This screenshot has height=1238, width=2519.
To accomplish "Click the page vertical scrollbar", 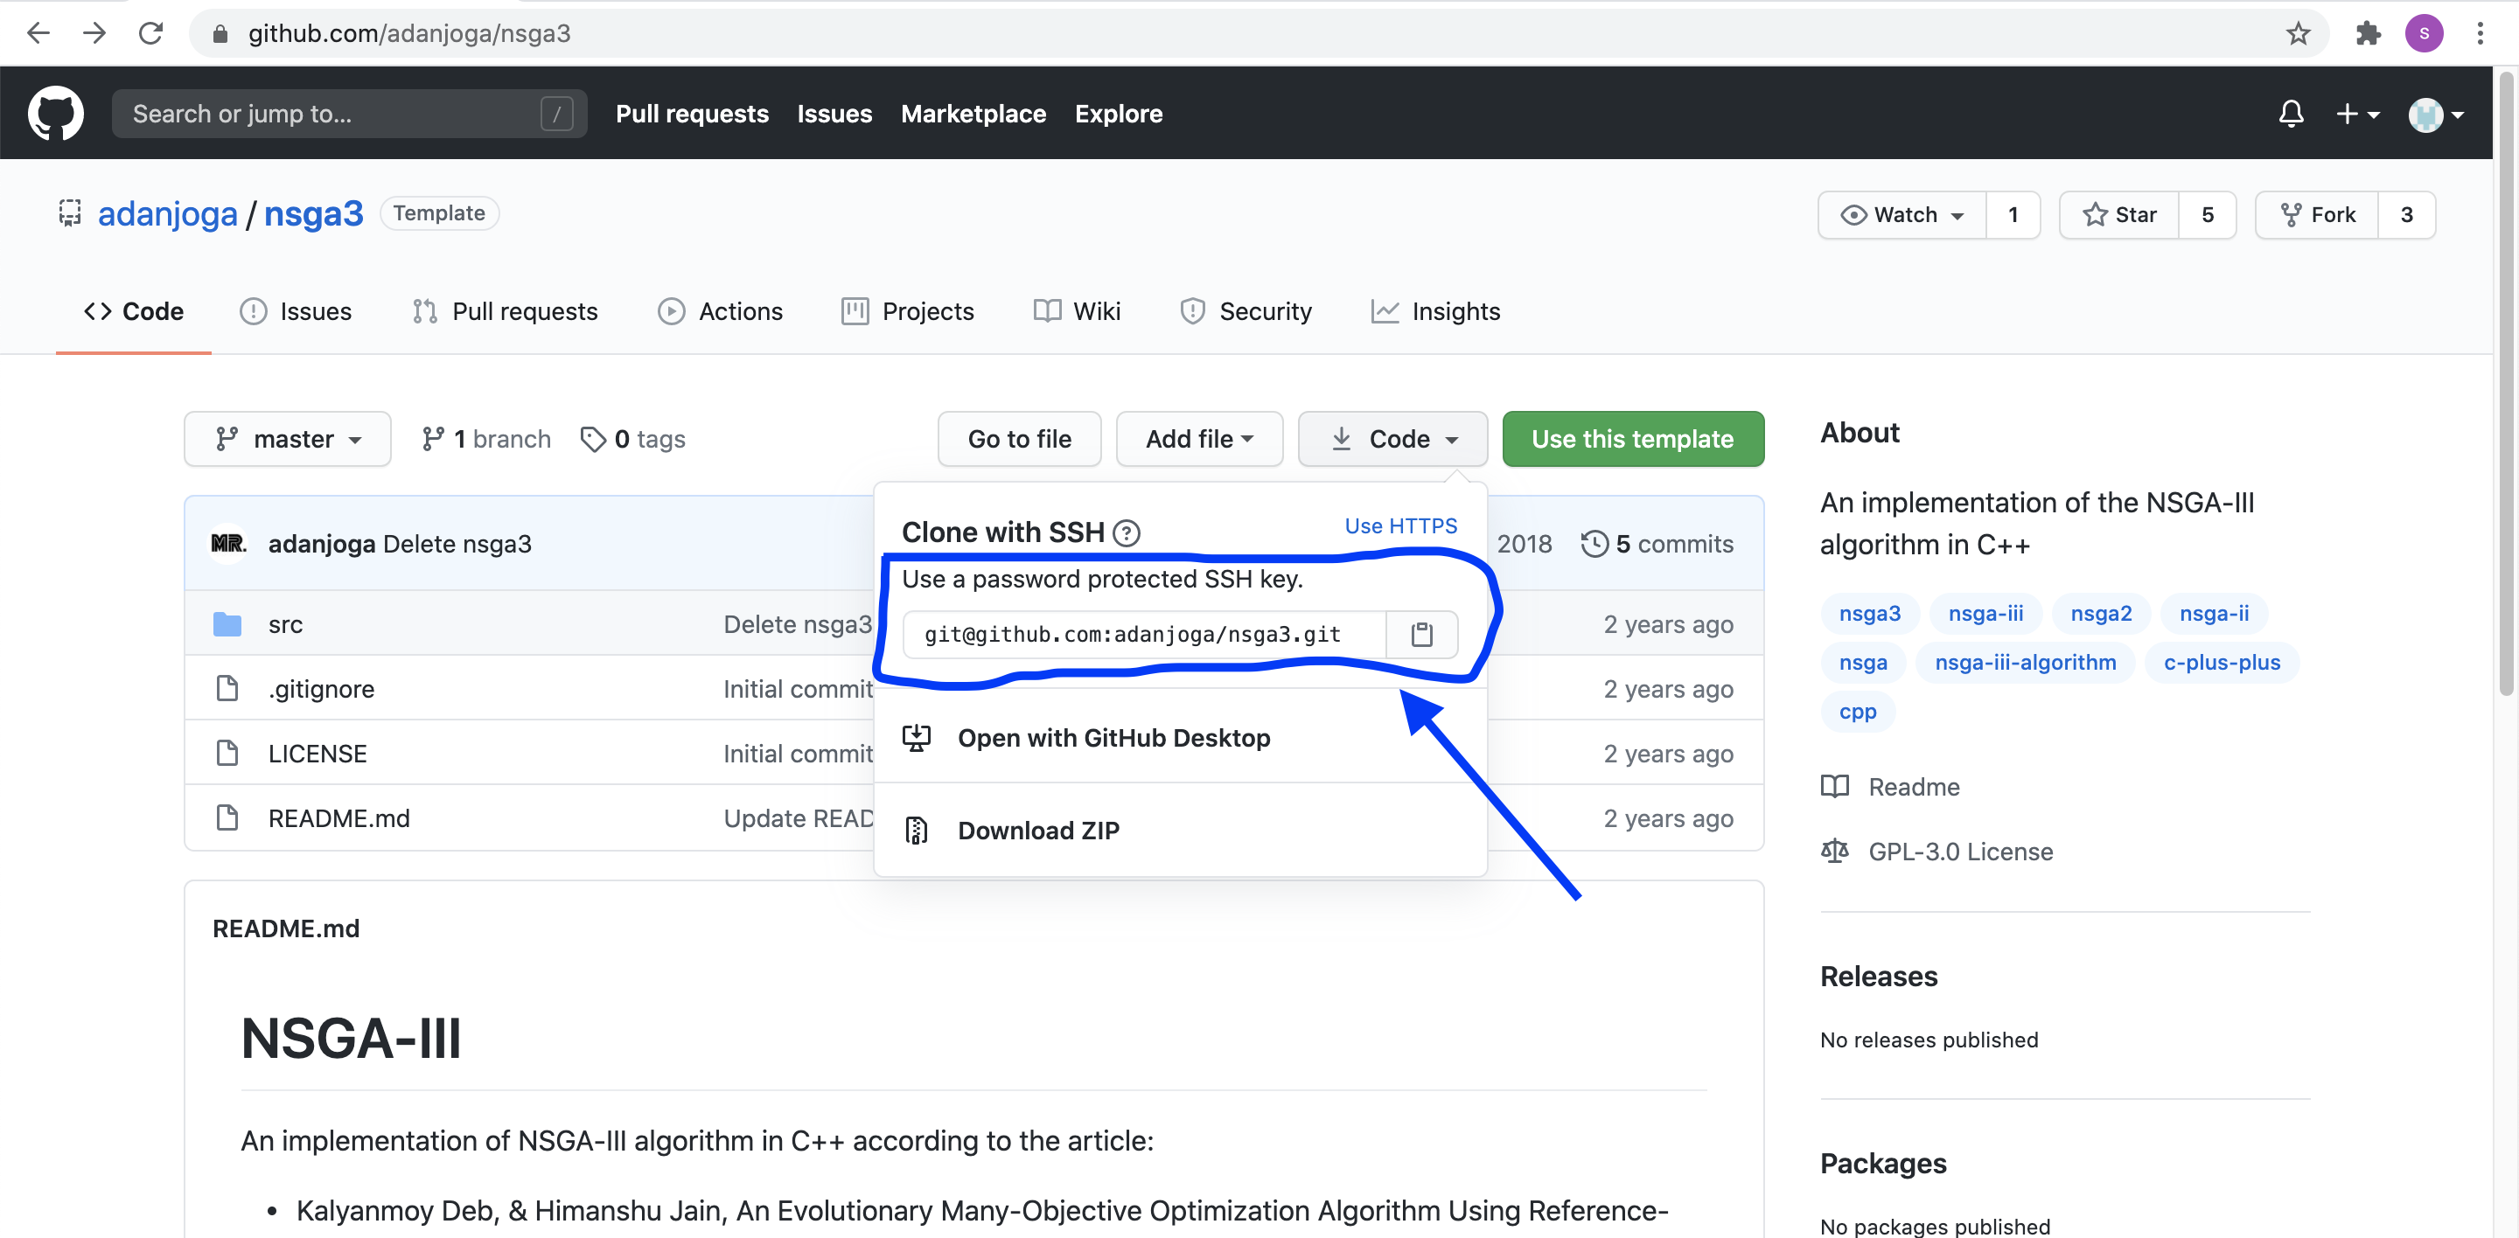I will 2505,381.
